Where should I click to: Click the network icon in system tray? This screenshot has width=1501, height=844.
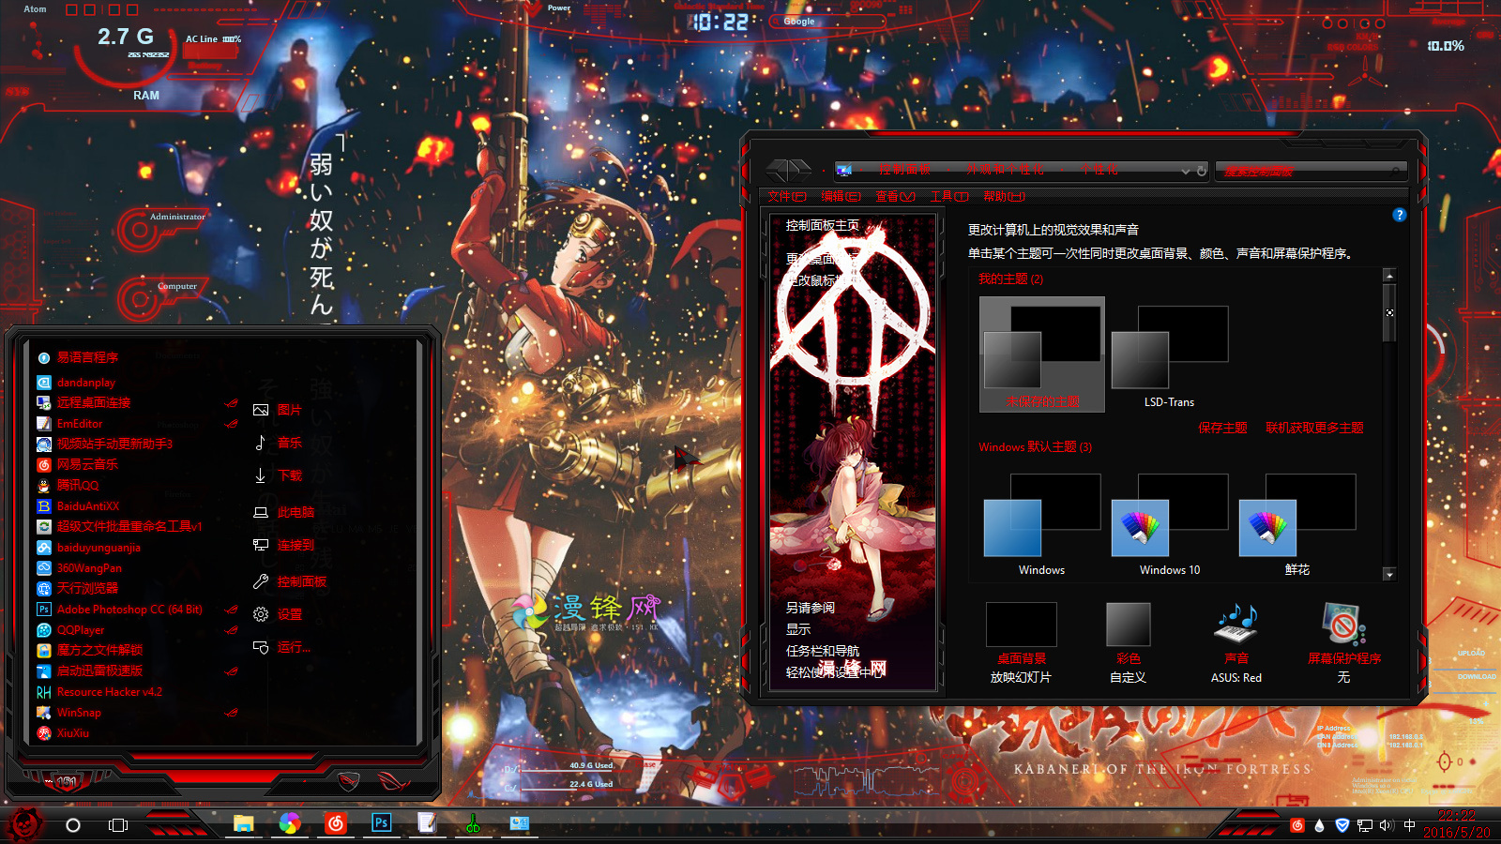coord(1365,825)
